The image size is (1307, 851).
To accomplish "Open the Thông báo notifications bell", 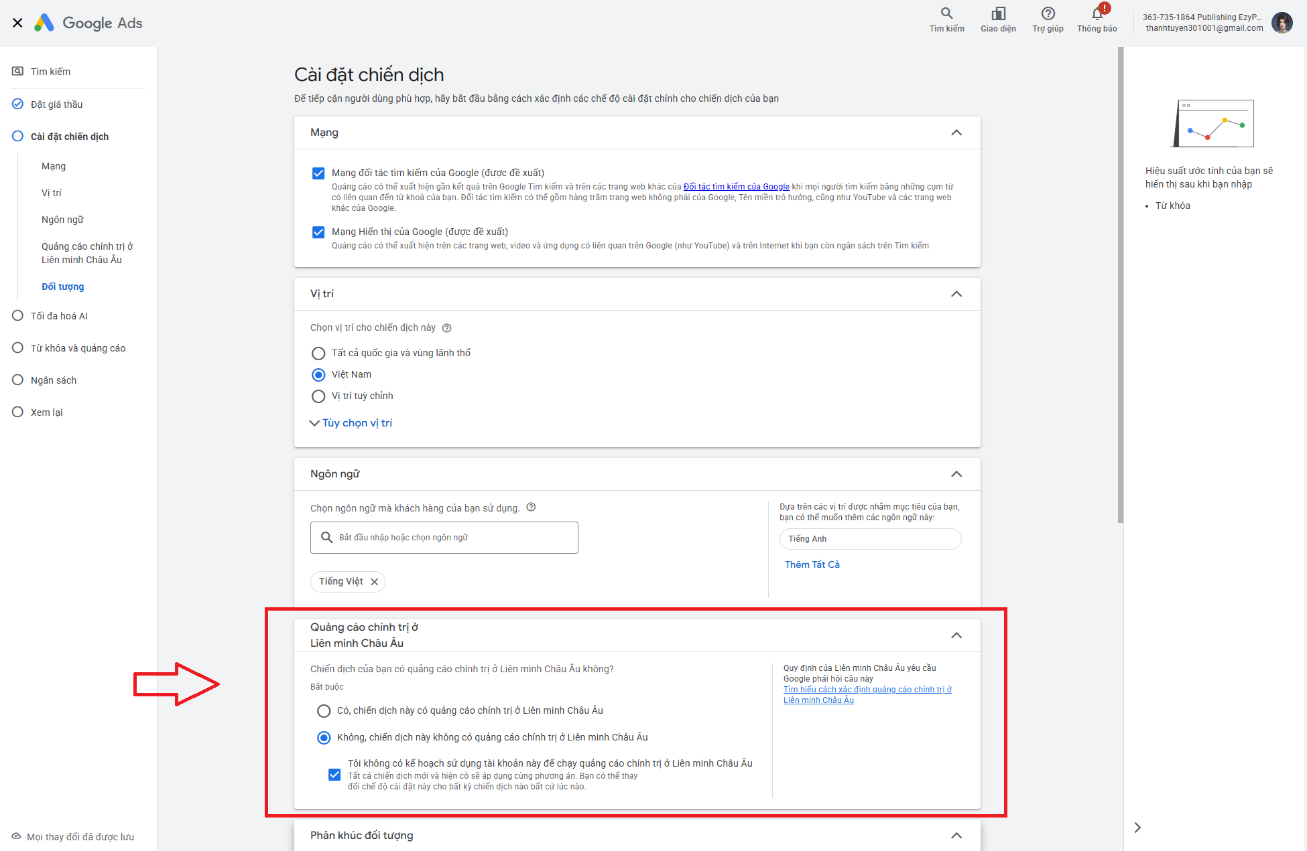I will pyautogui.click(x=1097, y=19).
